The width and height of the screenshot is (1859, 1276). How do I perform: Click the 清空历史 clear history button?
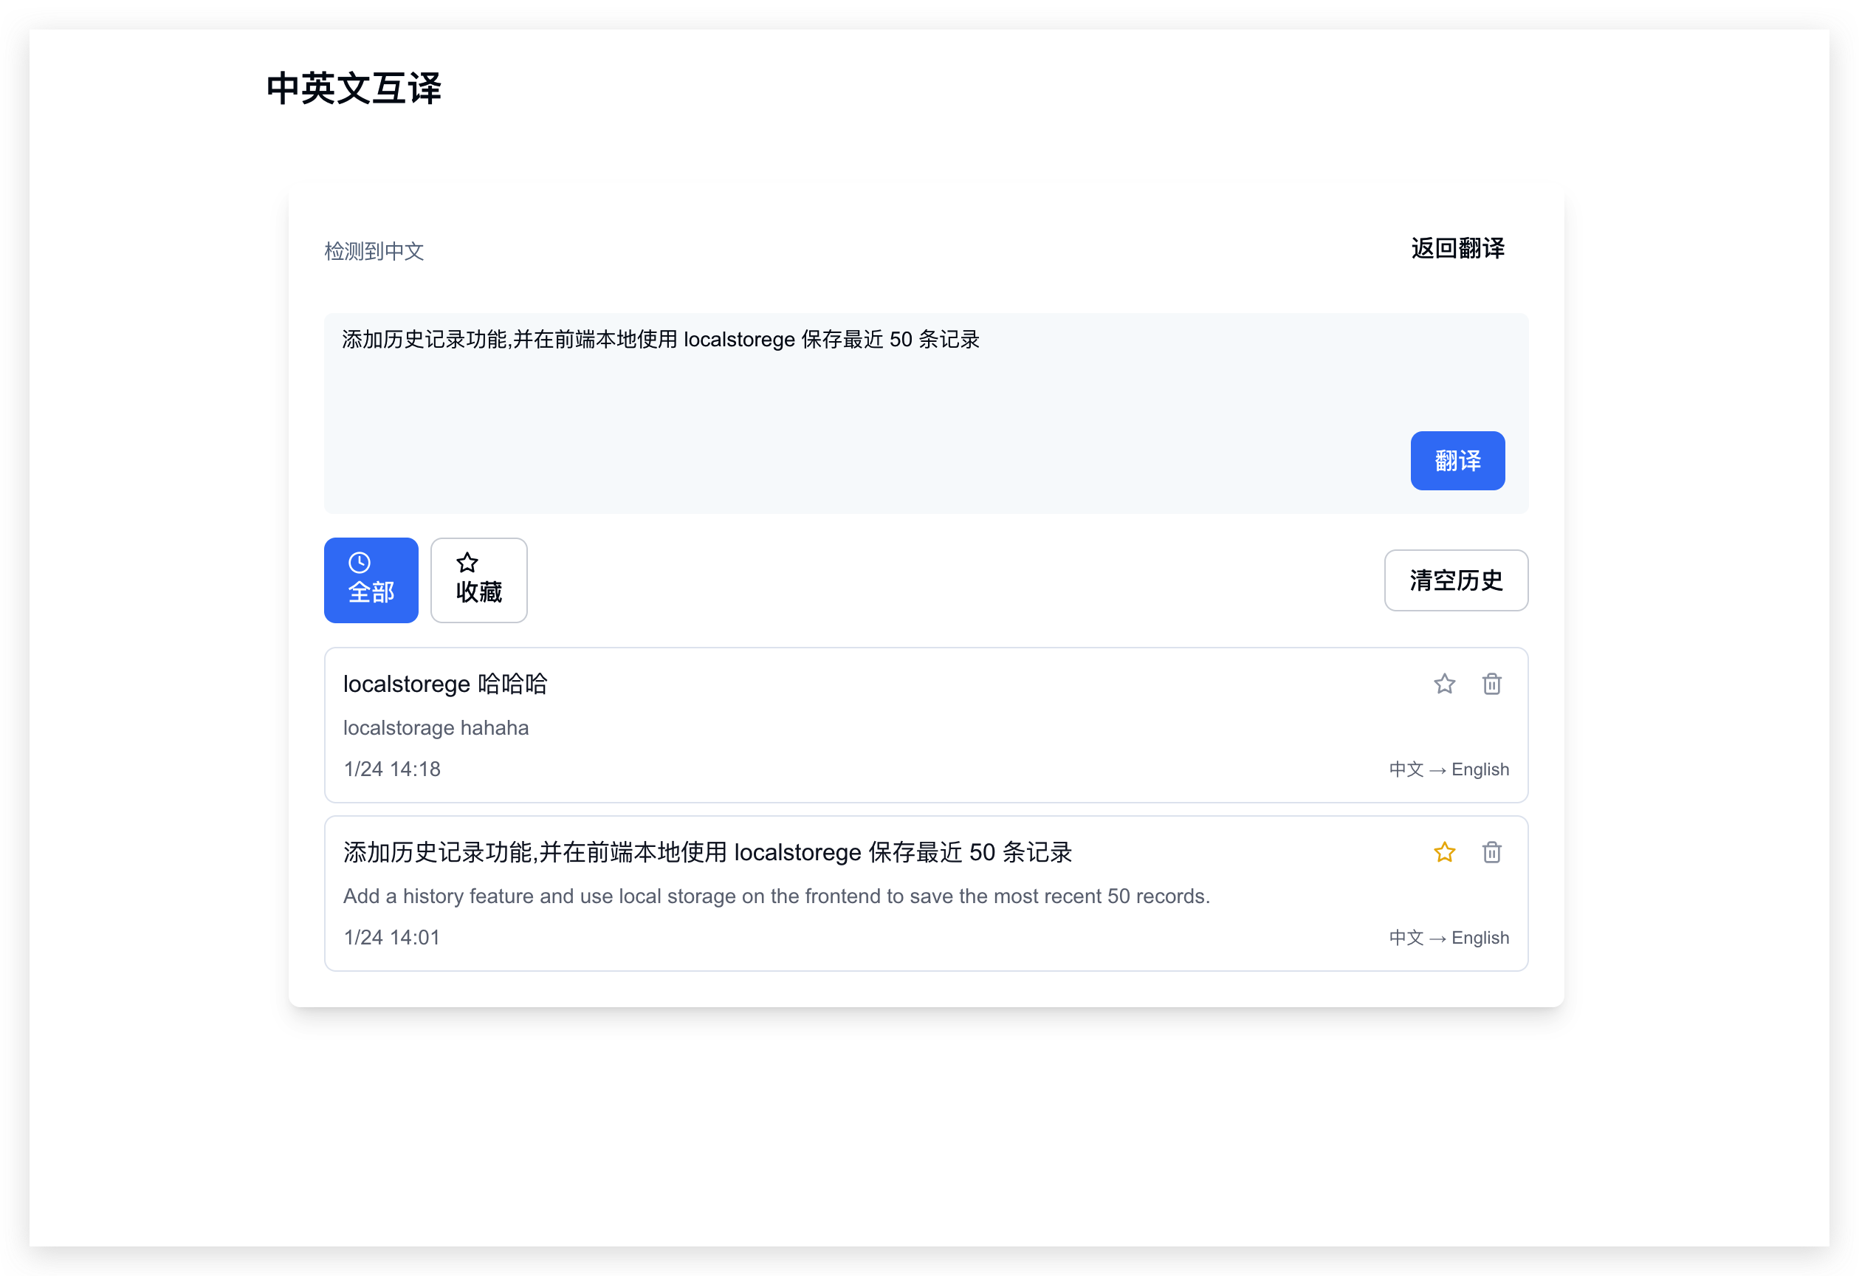point(1456,581)
